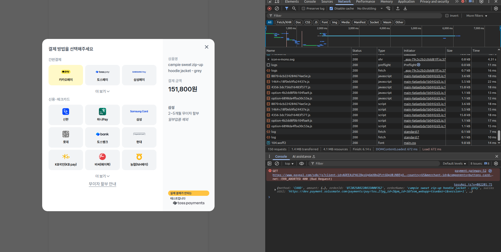Show more DevTools tabs chevron
This screenshot has height=252, width=501.
click(457, 2)
